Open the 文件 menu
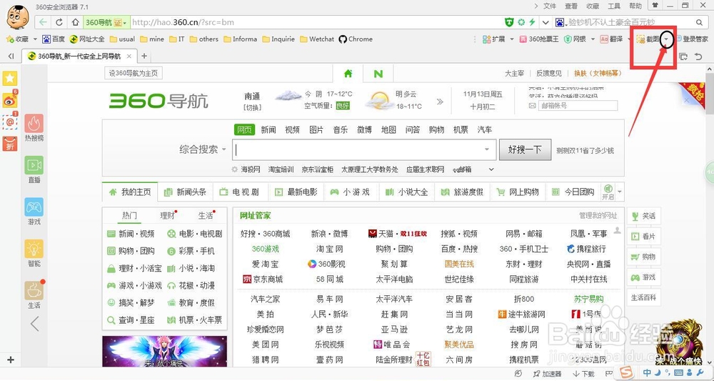Viewport: 714px width, 381px height. [x=550, y=6]
